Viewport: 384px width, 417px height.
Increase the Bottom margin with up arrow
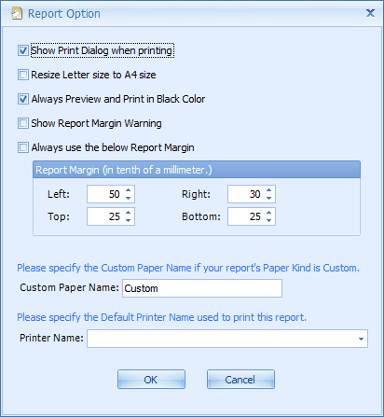pos(269,212)
